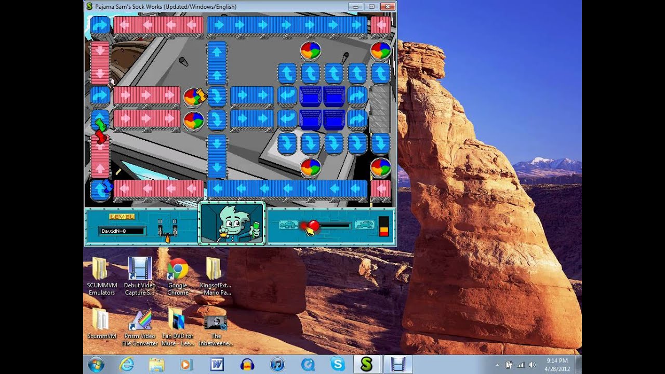This screenshot has width=665, height=374.
Task: Click the red speed slider knob
Action: click(x=313, y=225)
